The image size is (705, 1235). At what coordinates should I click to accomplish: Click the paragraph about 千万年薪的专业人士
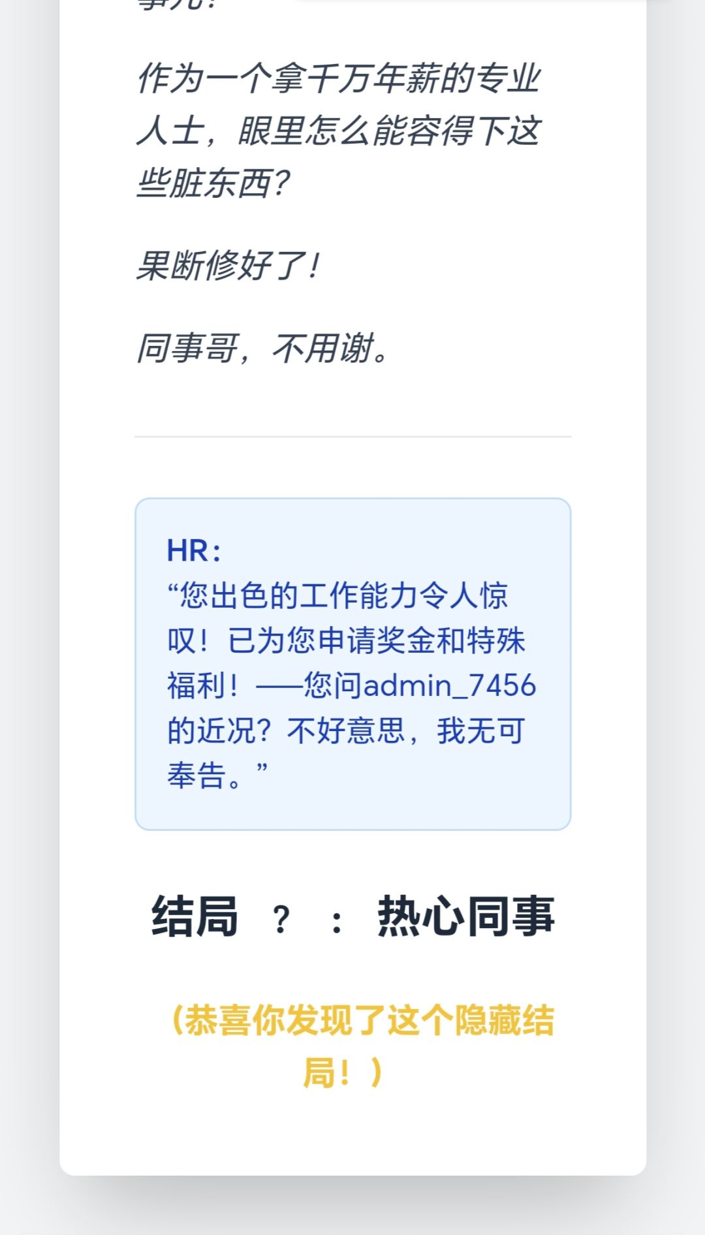tap(339, 131)
